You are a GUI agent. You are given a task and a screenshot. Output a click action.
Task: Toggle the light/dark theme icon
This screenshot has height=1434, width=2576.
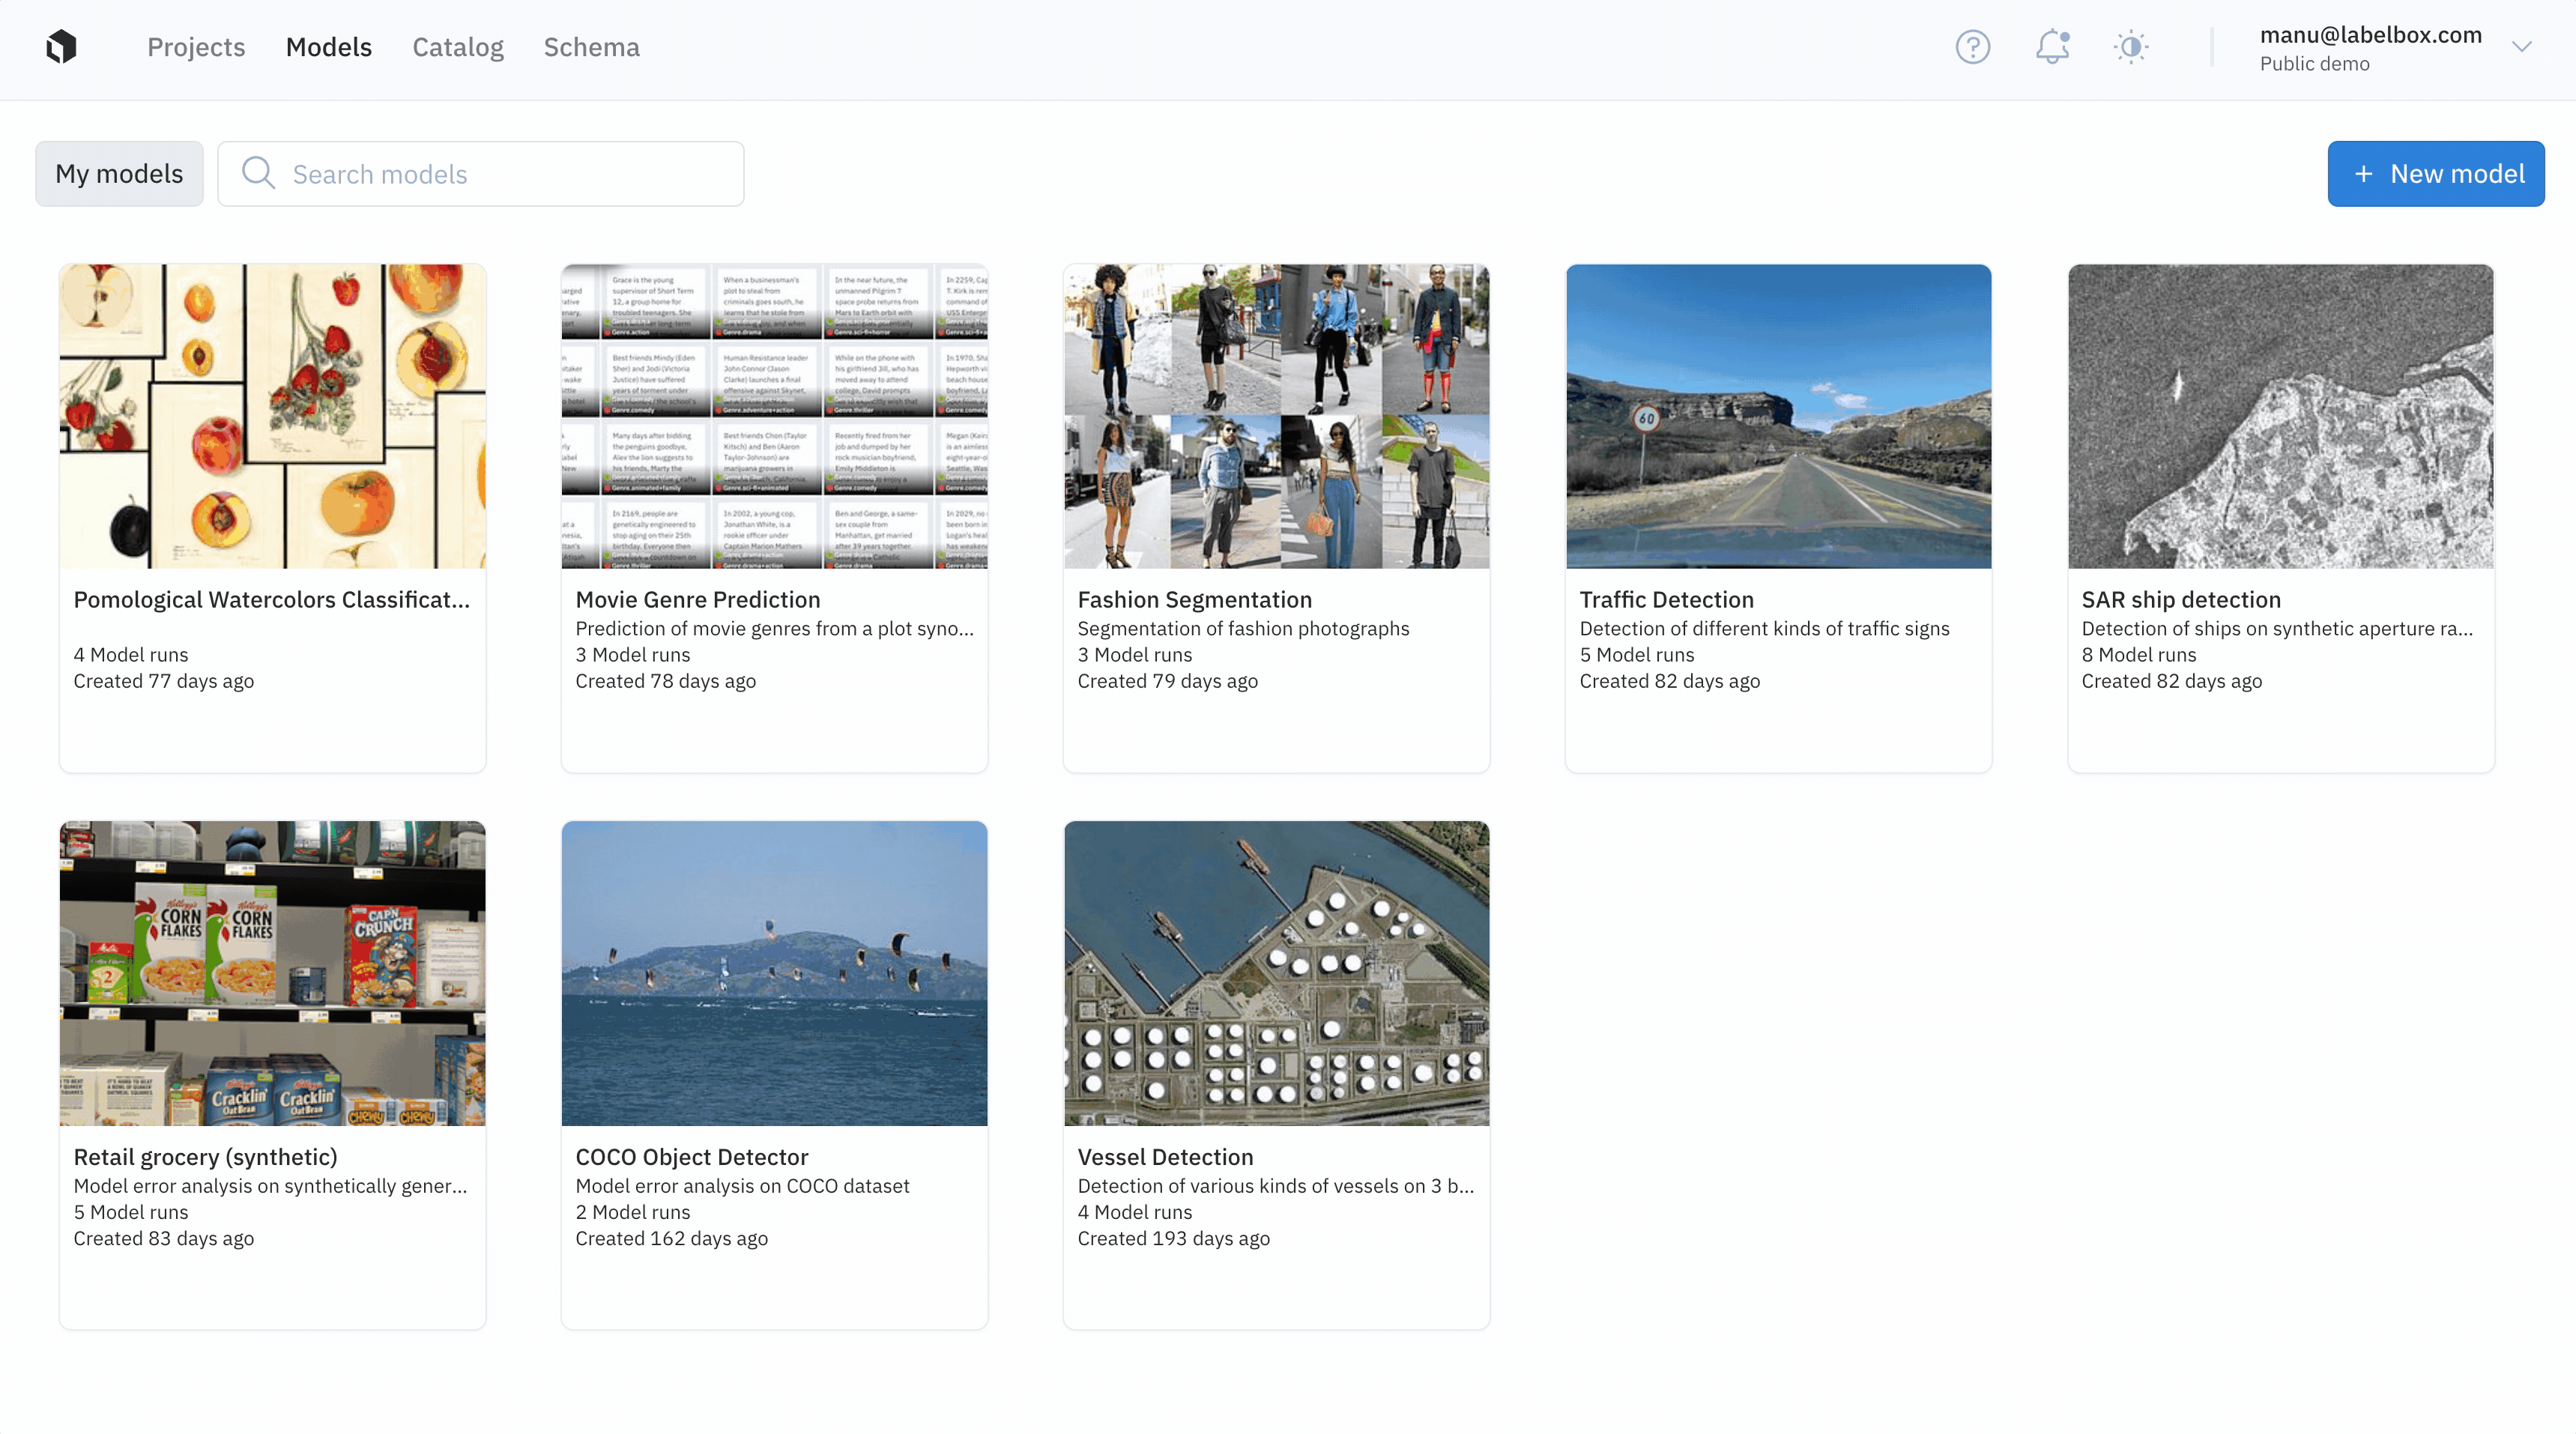[2131, 47]
